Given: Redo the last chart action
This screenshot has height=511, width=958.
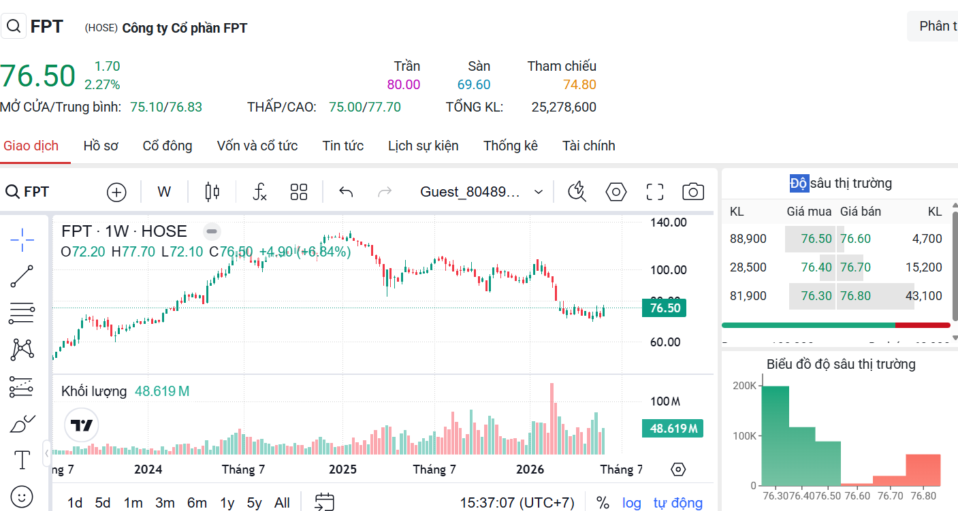Looking at the screenshot, I should 385,193.
